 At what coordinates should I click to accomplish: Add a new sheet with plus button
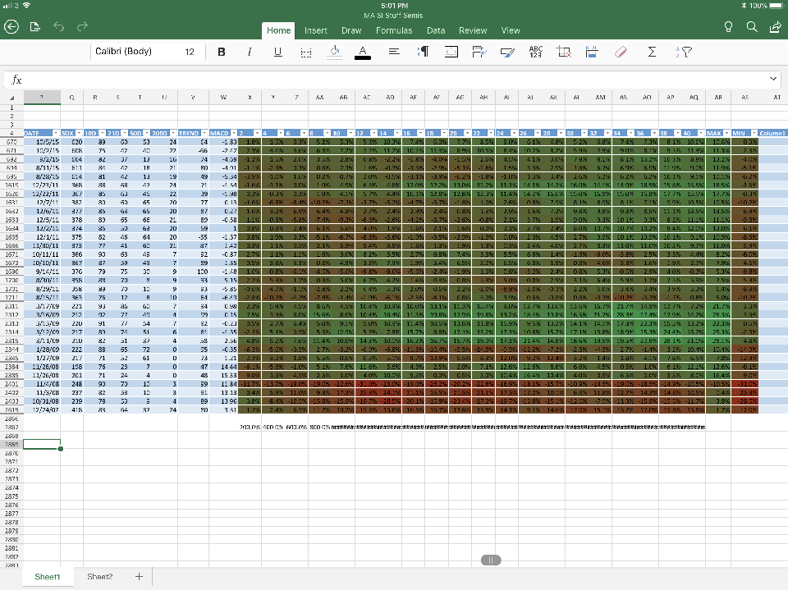point(138,577)
